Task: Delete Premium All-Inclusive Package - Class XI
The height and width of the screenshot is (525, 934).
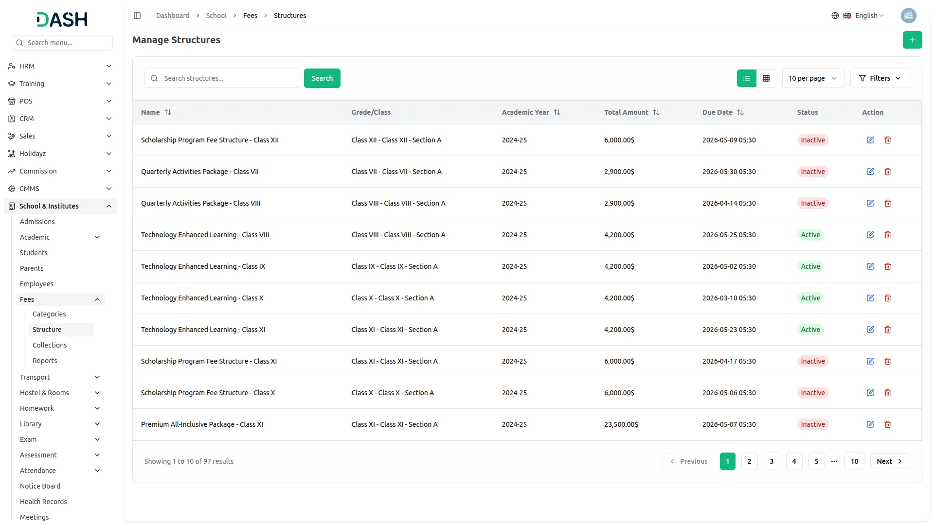Action: click(x=888, y=424)
